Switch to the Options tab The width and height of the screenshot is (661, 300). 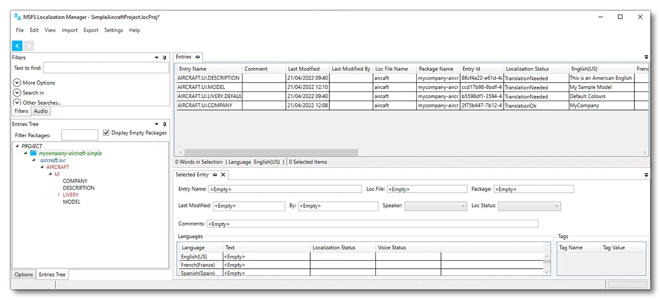coord(24,274)
